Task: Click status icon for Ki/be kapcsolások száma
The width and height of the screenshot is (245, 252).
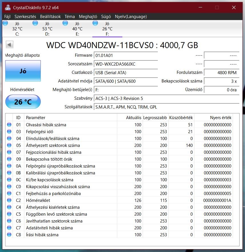Action: [9, 180]
